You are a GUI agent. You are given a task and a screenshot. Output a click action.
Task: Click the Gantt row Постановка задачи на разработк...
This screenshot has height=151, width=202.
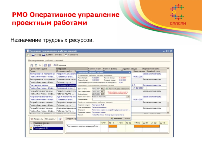pyautogui.click(x=83, y=126)
